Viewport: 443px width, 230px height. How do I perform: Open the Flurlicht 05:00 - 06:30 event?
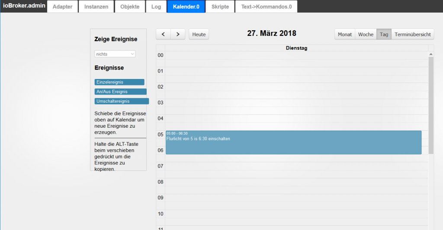click(x=293, y=143)
